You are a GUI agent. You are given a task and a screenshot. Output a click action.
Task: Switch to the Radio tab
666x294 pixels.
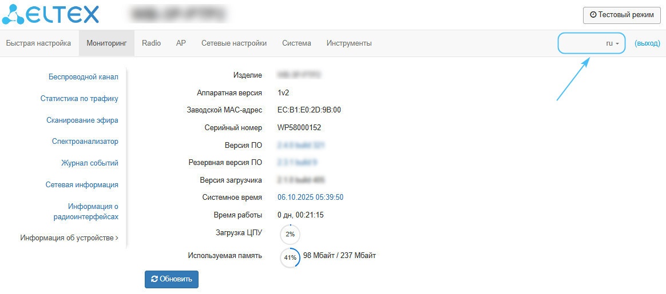tap(151, 43)
